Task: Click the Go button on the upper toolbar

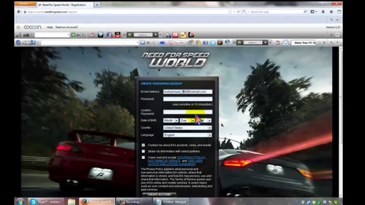Action: tap(76, 35)
